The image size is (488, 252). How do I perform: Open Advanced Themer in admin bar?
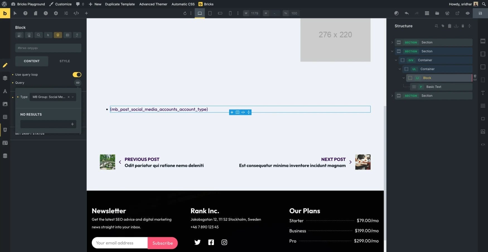click(153, 4)
